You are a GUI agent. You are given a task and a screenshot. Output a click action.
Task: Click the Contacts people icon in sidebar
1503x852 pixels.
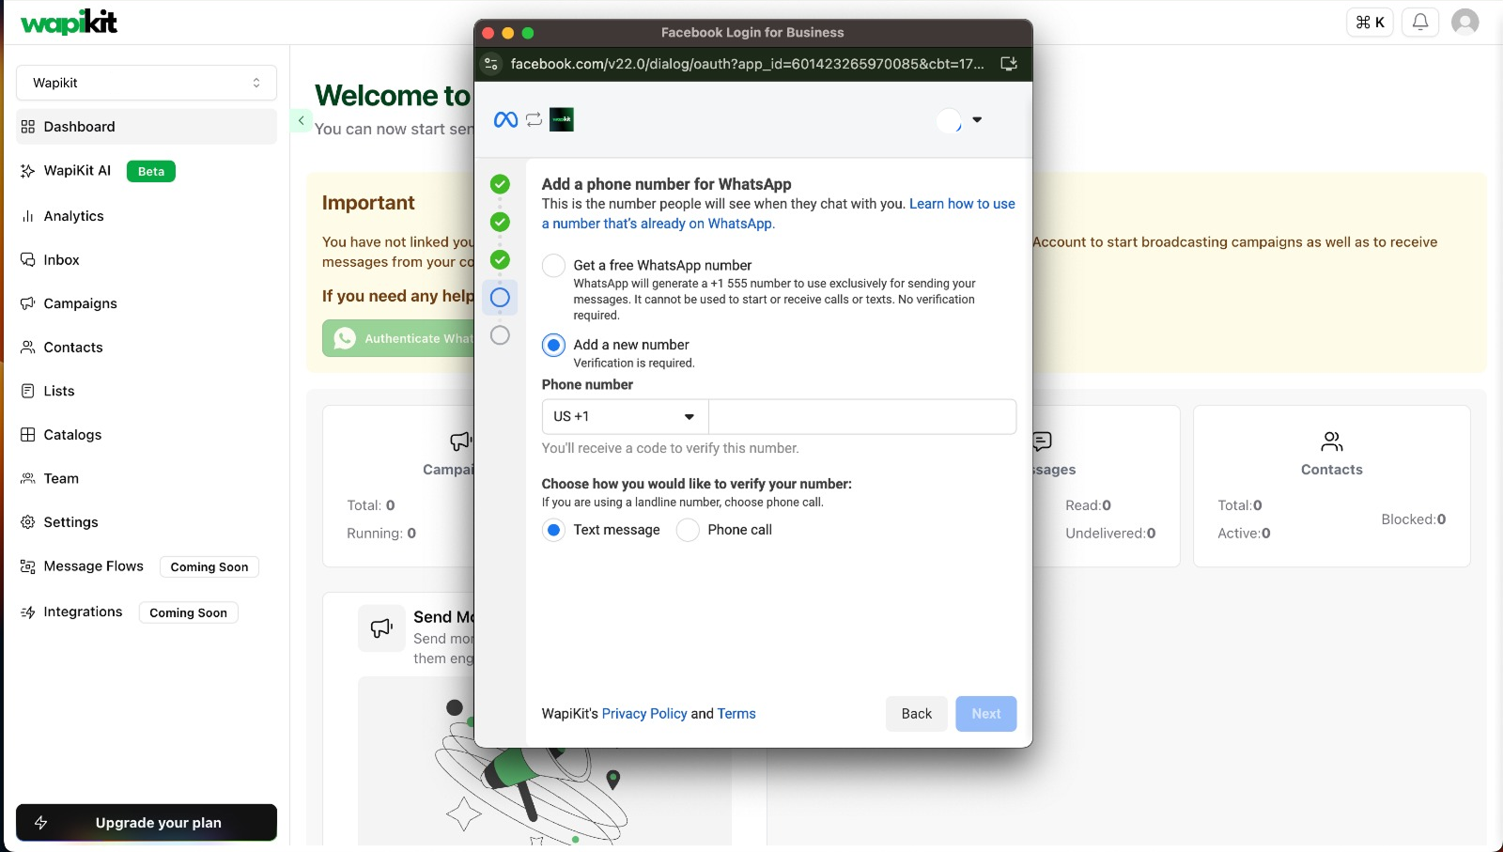(28, 348)
